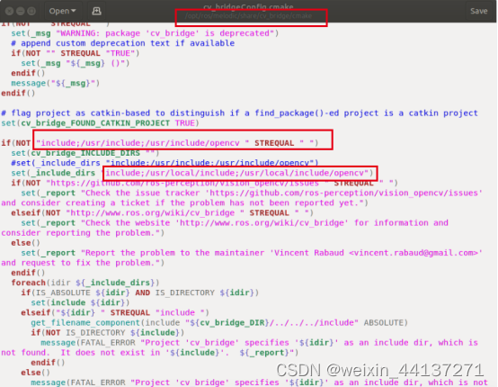
Task: Click the commented-out #set(_include_dirs line
Action: click(165, 163)
